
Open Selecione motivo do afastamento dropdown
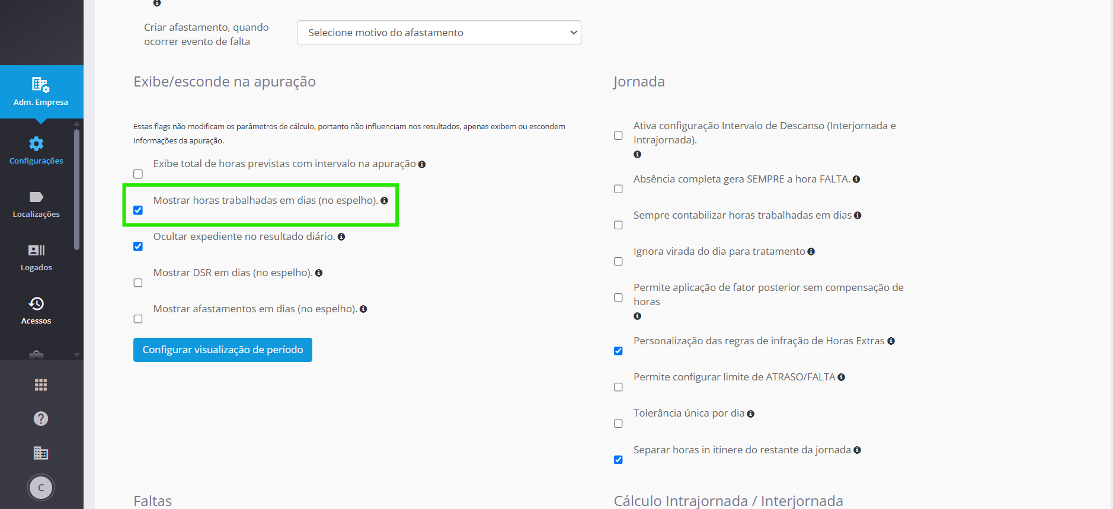tap(439, 33)
